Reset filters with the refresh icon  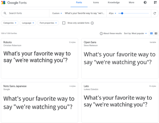pos(155,13)
